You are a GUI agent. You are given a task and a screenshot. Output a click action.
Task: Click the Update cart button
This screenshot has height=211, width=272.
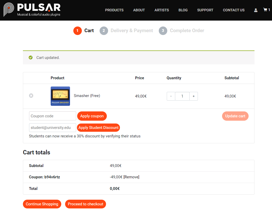tap(235, 116)
